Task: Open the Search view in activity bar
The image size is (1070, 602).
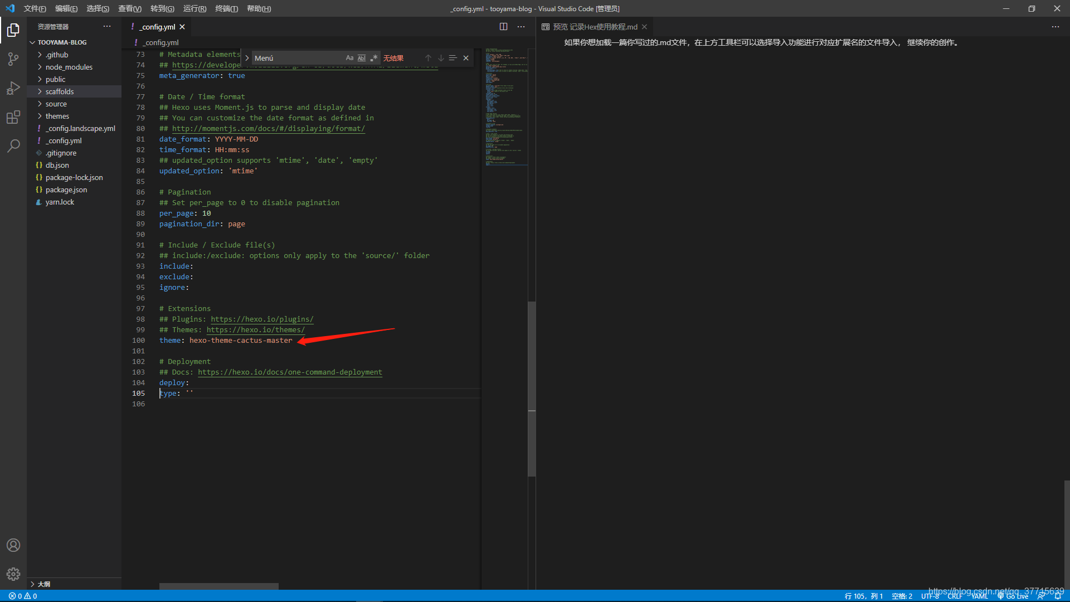Action: (13, 146)
